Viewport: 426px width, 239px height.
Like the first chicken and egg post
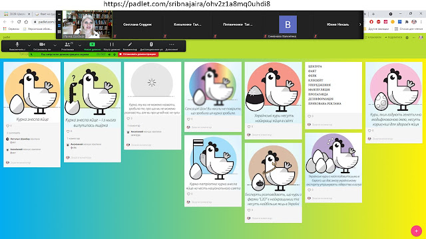(x=7, y=126)
